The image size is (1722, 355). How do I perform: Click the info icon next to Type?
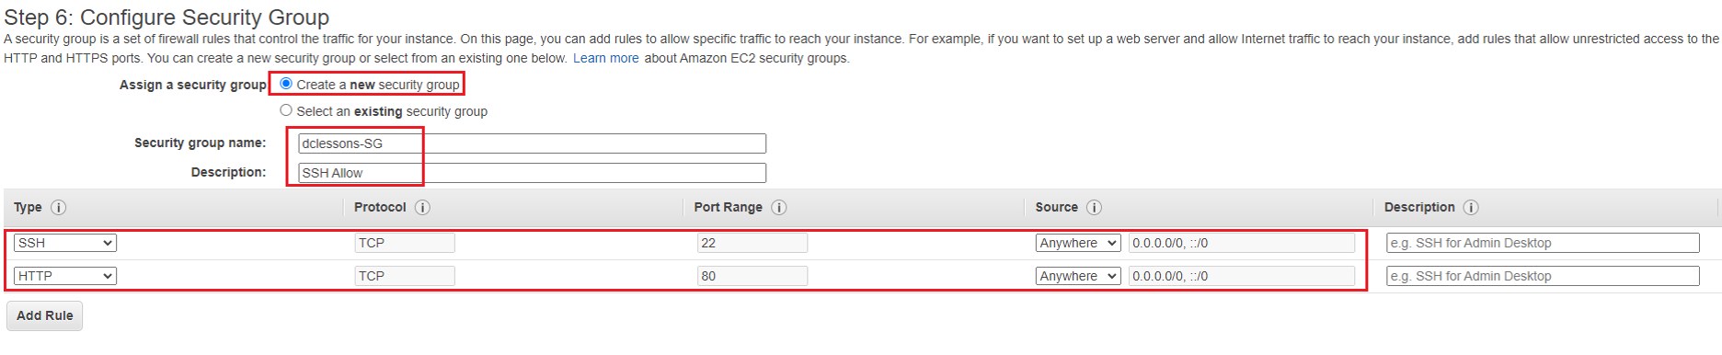[58, 208]
